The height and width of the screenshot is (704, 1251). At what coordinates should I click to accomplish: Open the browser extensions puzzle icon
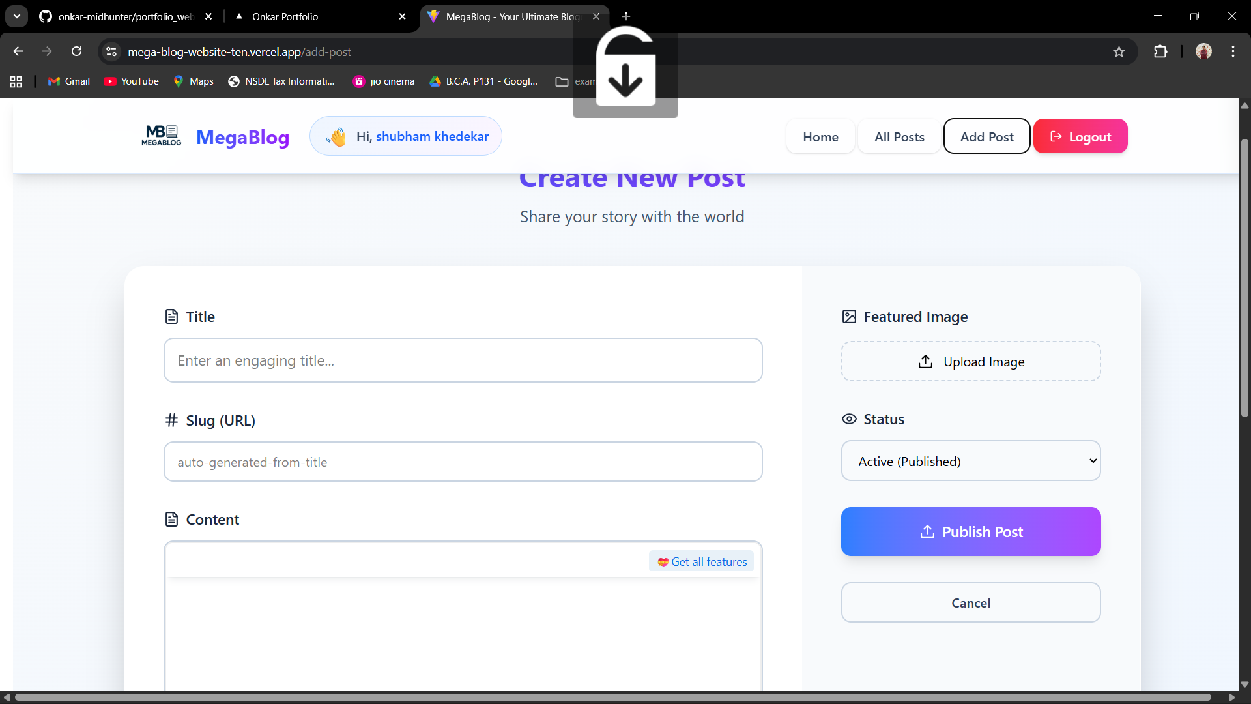pyautogui.click(x=1160, y=51)
